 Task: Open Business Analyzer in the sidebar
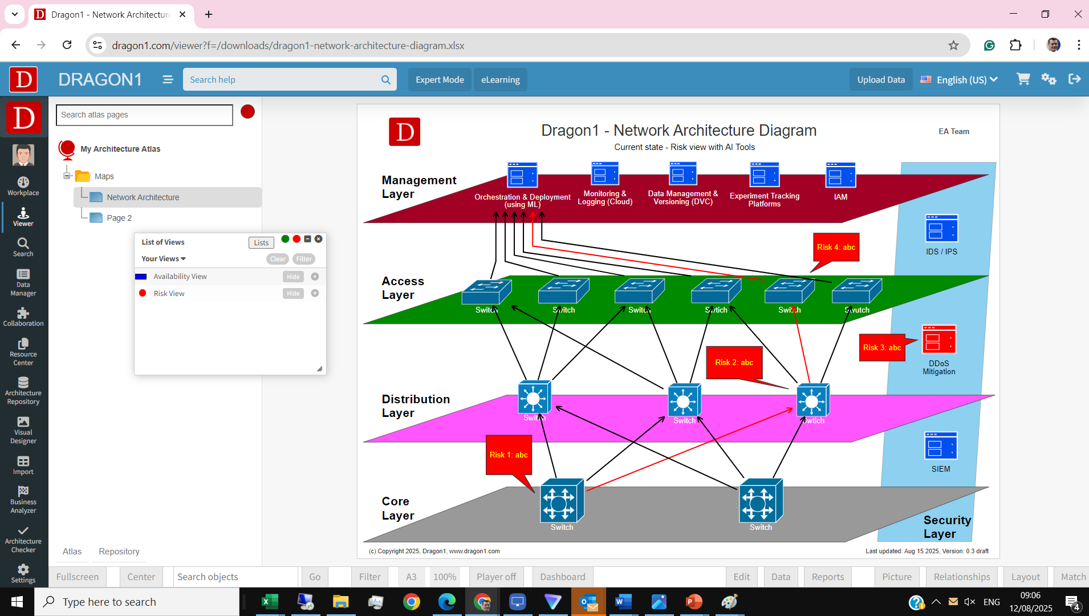coord(23,500)
